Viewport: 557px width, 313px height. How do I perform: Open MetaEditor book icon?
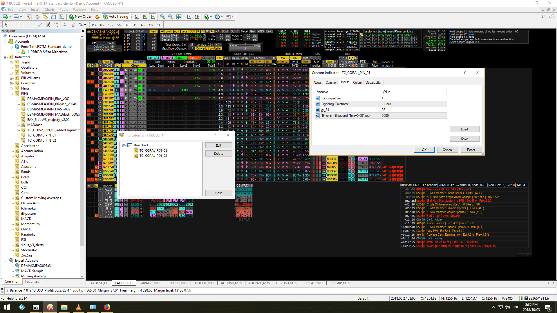(97, 17)
